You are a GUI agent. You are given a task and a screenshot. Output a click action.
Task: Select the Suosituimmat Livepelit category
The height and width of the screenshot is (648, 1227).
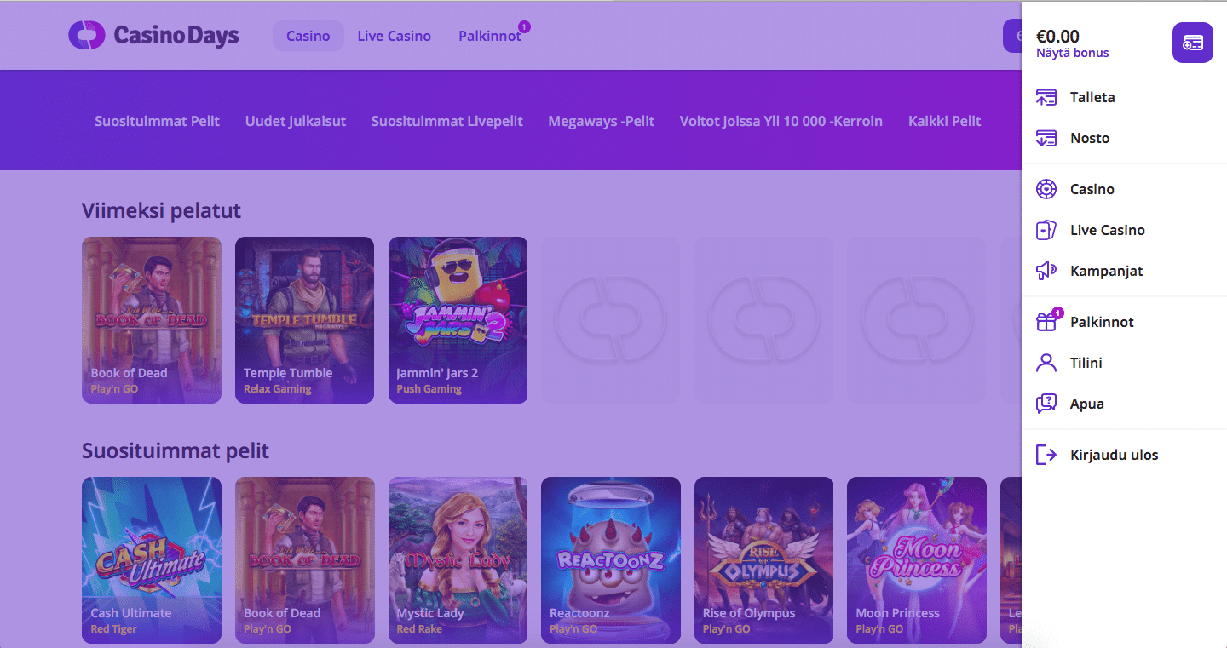click(447, 121)
